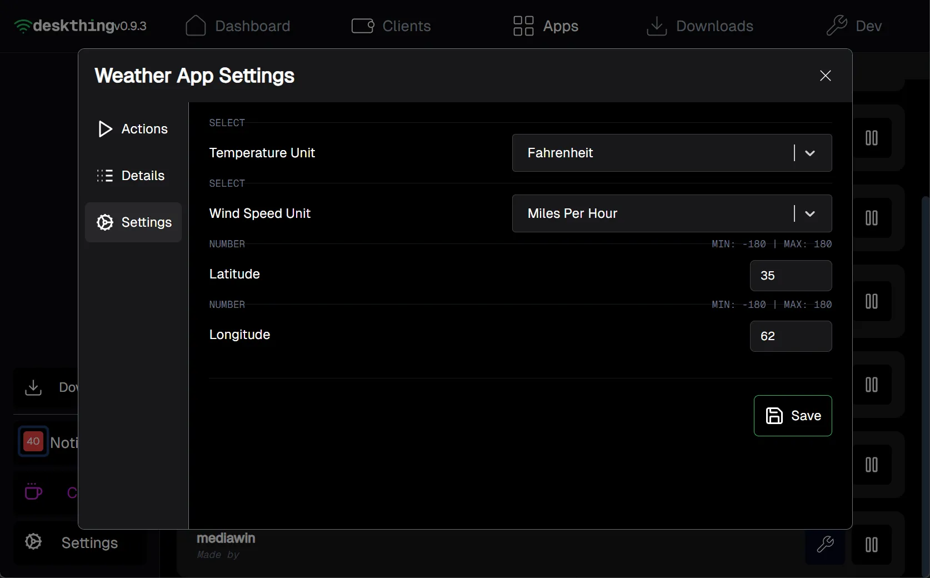Select Actions in the settings sidebar
This screenshot has width=930, height=578.
(133, 129)
